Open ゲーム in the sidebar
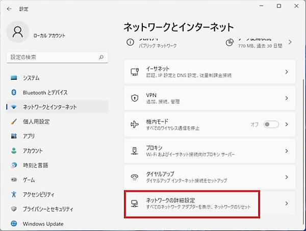 tap(57, 180)
